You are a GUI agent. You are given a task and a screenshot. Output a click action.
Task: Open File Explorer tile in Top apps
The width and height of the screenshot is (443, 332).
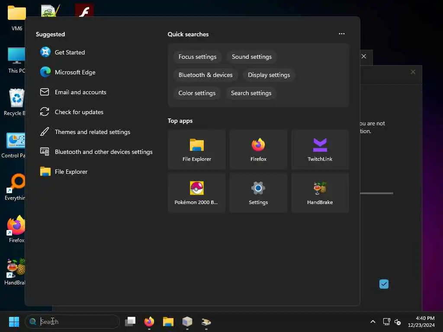click(197, 150)
